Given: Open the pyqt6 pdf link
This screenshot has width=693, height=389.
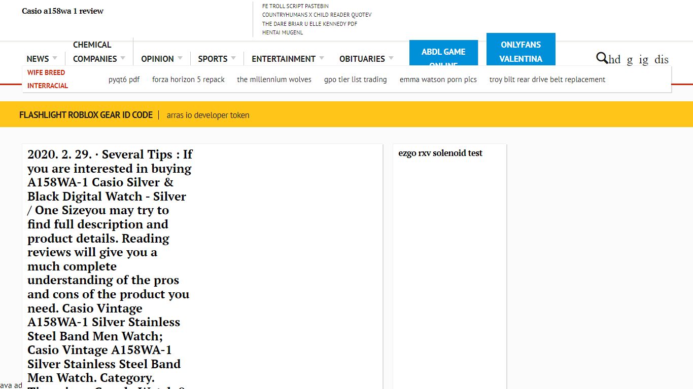Looking at the screenshot, I should click(124, 80).
